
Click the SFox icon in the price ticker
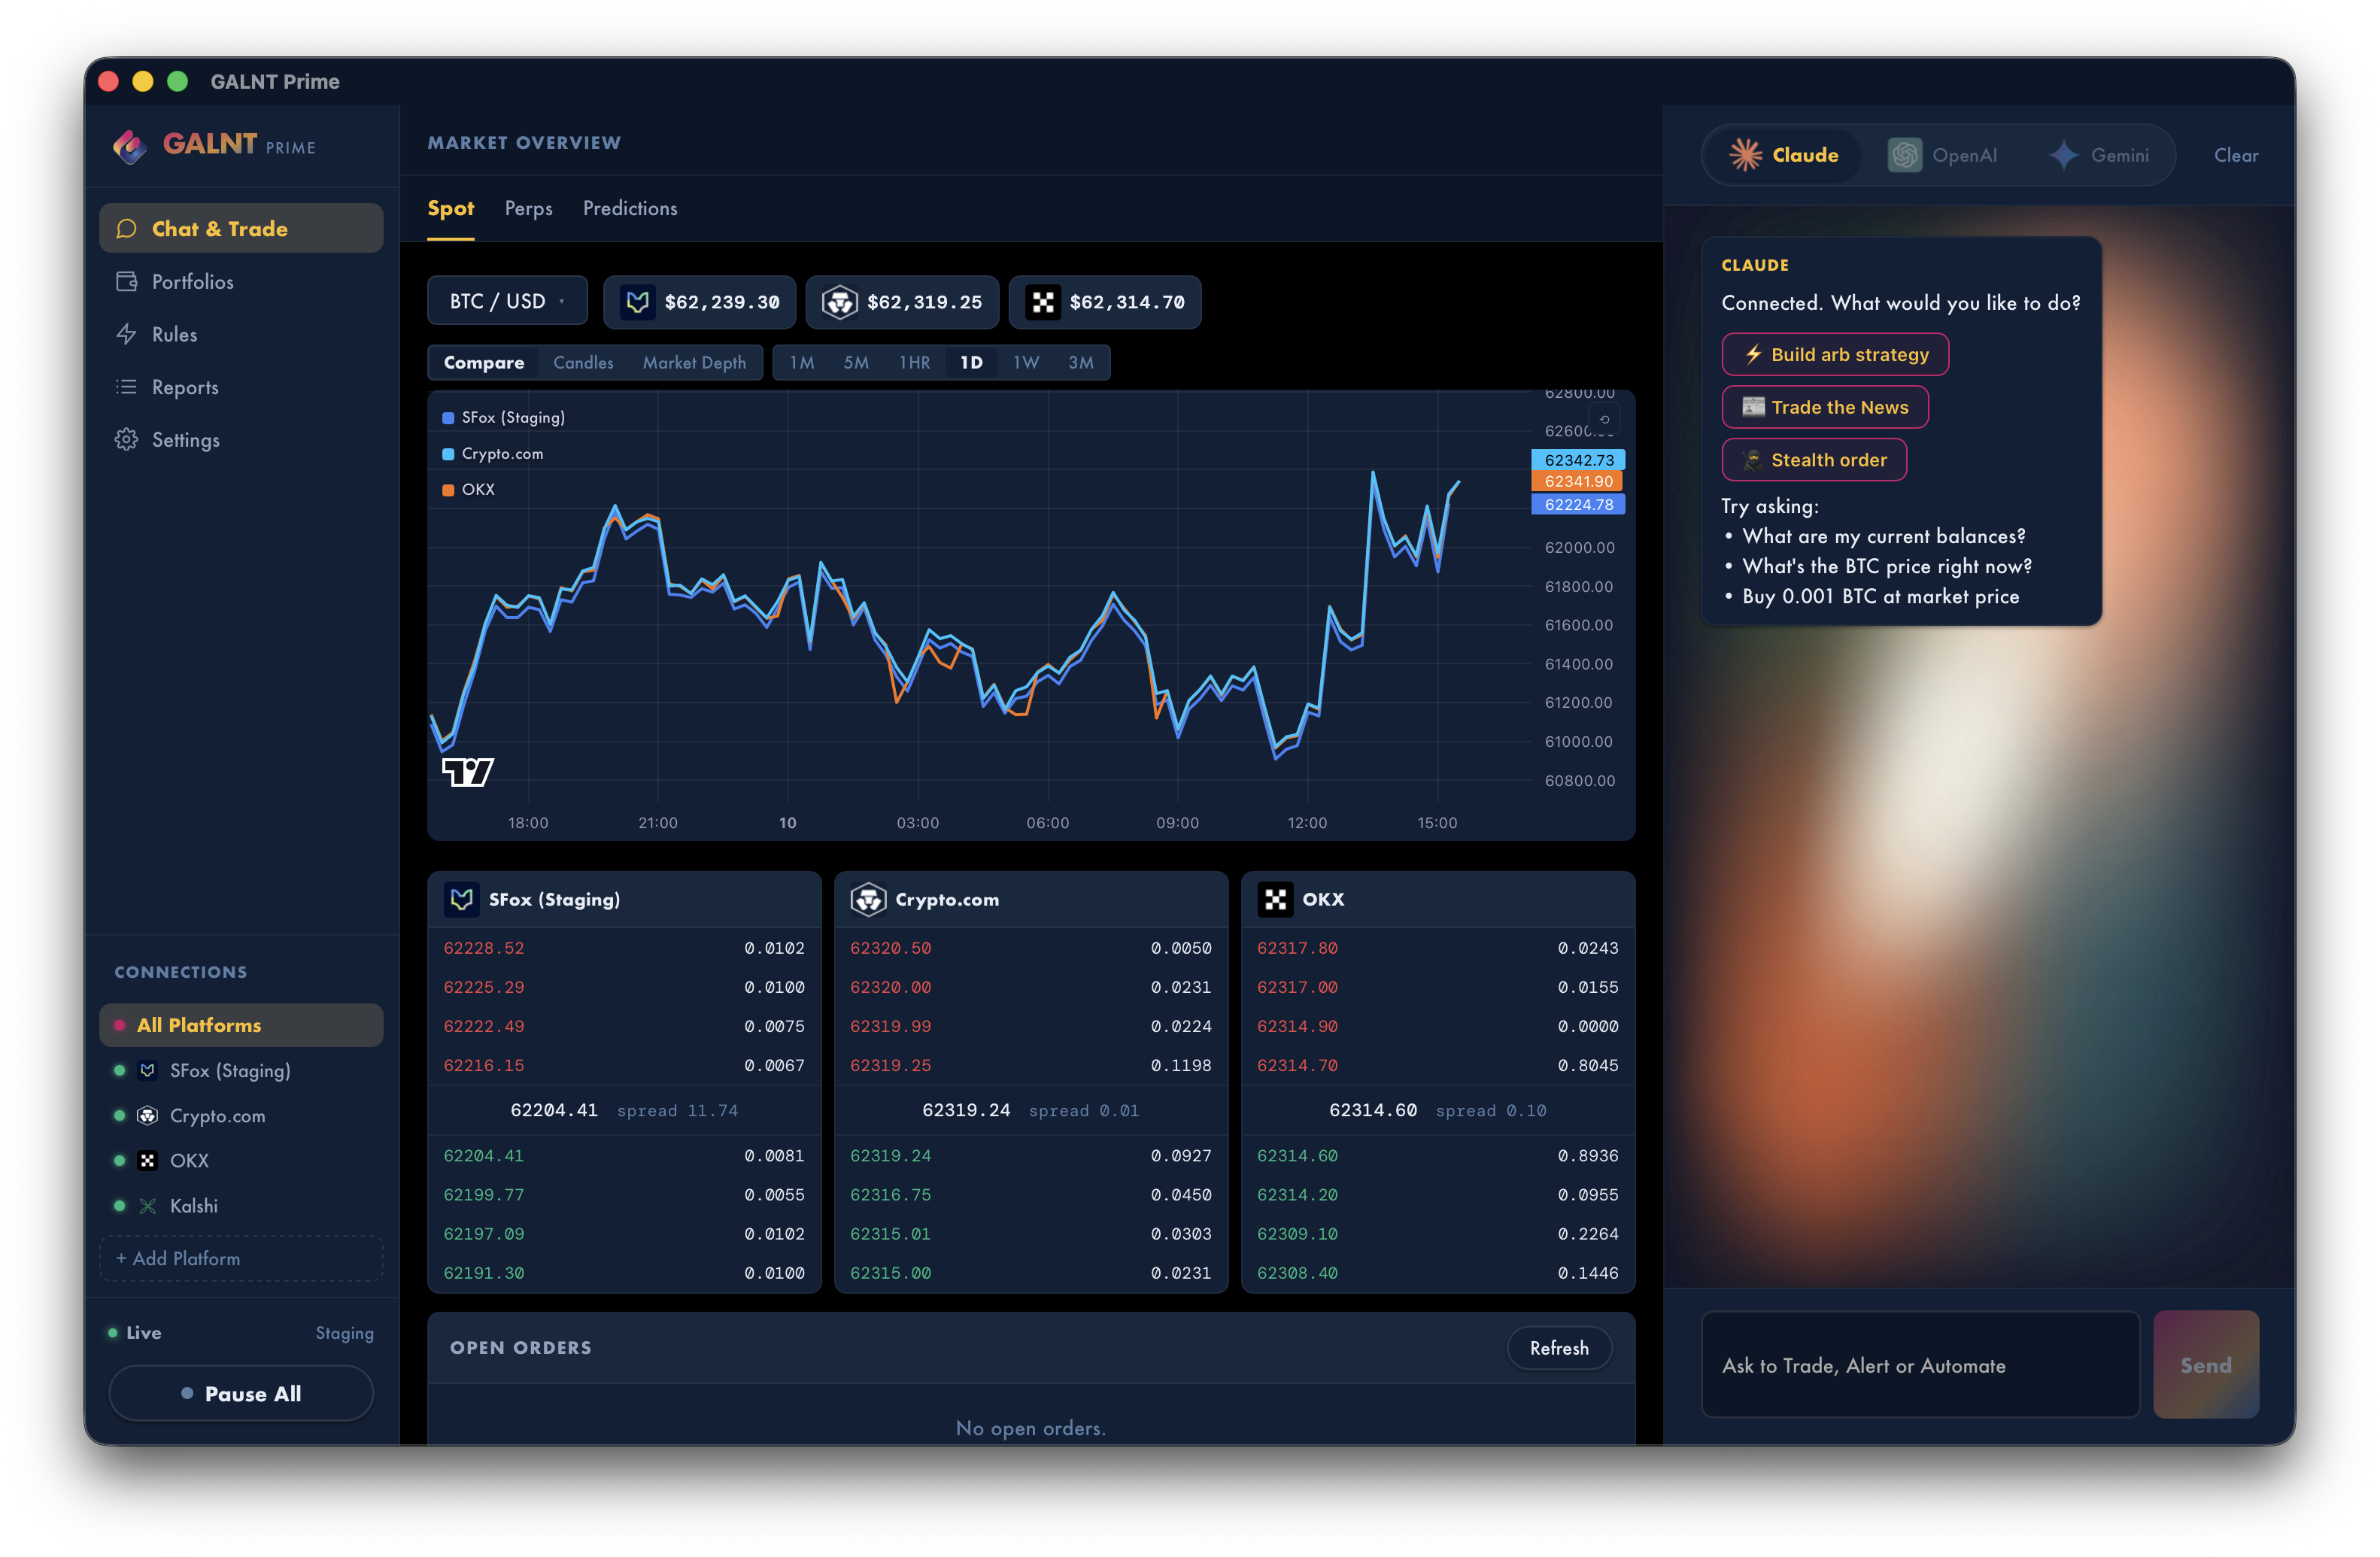coord(637,302)
